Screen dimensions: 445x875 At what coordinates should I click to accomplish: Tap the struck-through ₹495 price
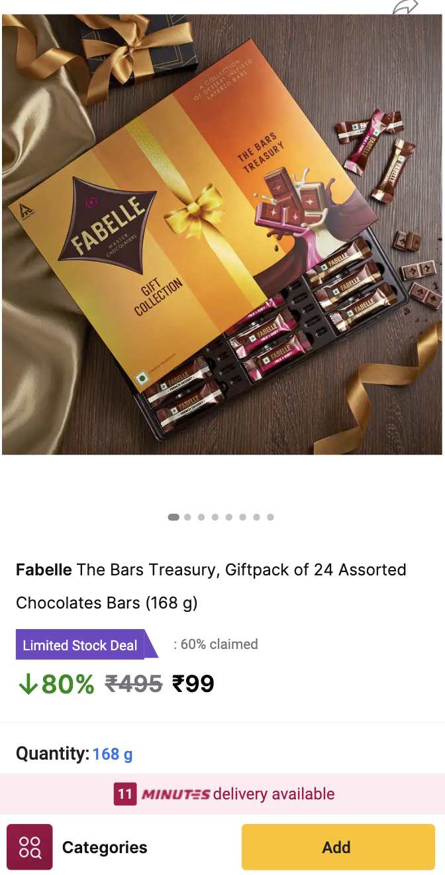click(134, 684)
